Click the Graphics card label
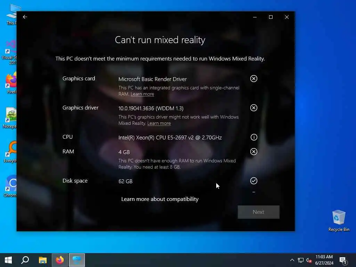The height and width of the screenshot is (267, 356). (79, 79)
